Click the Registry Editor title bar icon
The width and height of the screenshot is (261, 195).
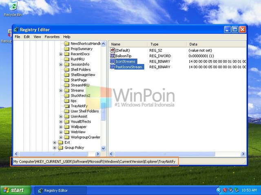point(16,30)
